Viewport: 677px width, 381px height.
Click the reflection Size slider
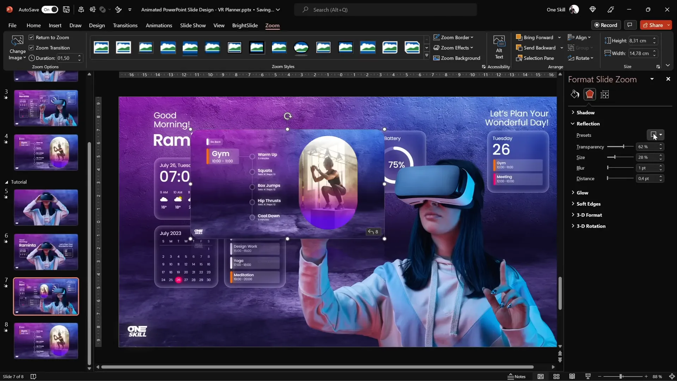click(x=620, y=157)
